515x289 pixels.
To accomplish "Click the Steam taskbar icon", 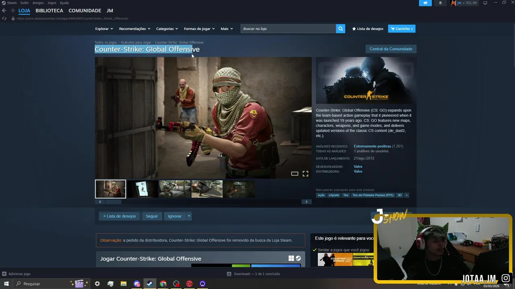I will (x=150, y=284).
